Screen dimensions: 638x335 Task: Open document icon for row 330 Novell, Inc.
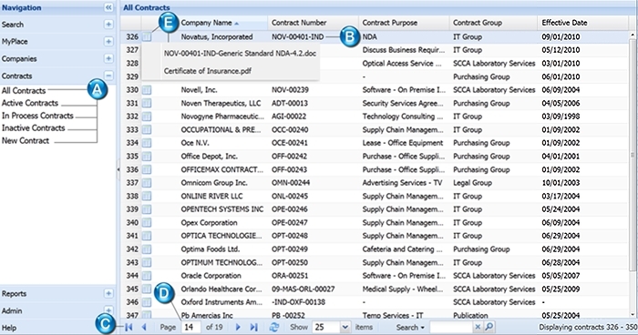point(147,90)
